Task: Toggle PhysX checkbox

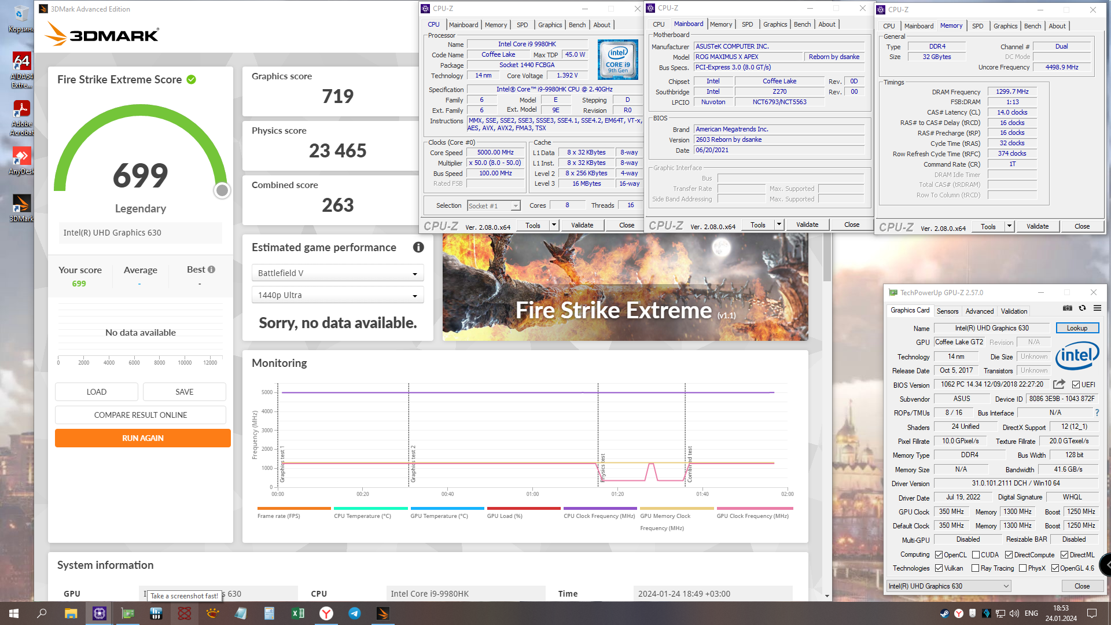Action: [1022, 568]
